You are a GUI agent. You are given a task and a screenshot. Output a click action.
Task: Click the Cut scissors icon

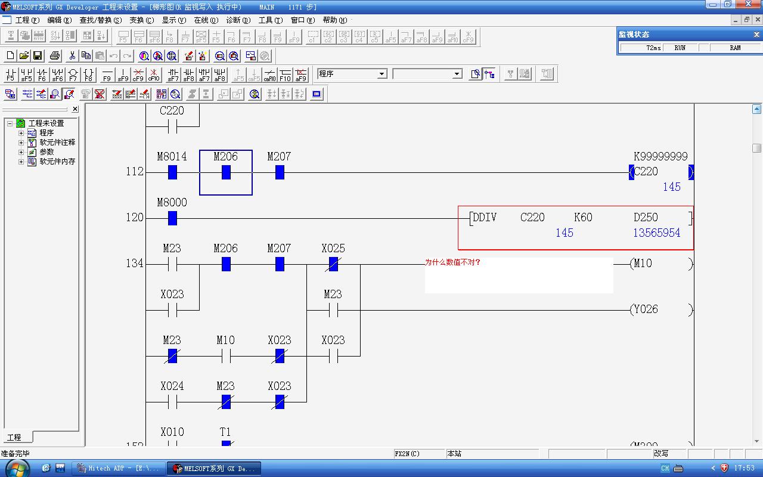[72, 56]
